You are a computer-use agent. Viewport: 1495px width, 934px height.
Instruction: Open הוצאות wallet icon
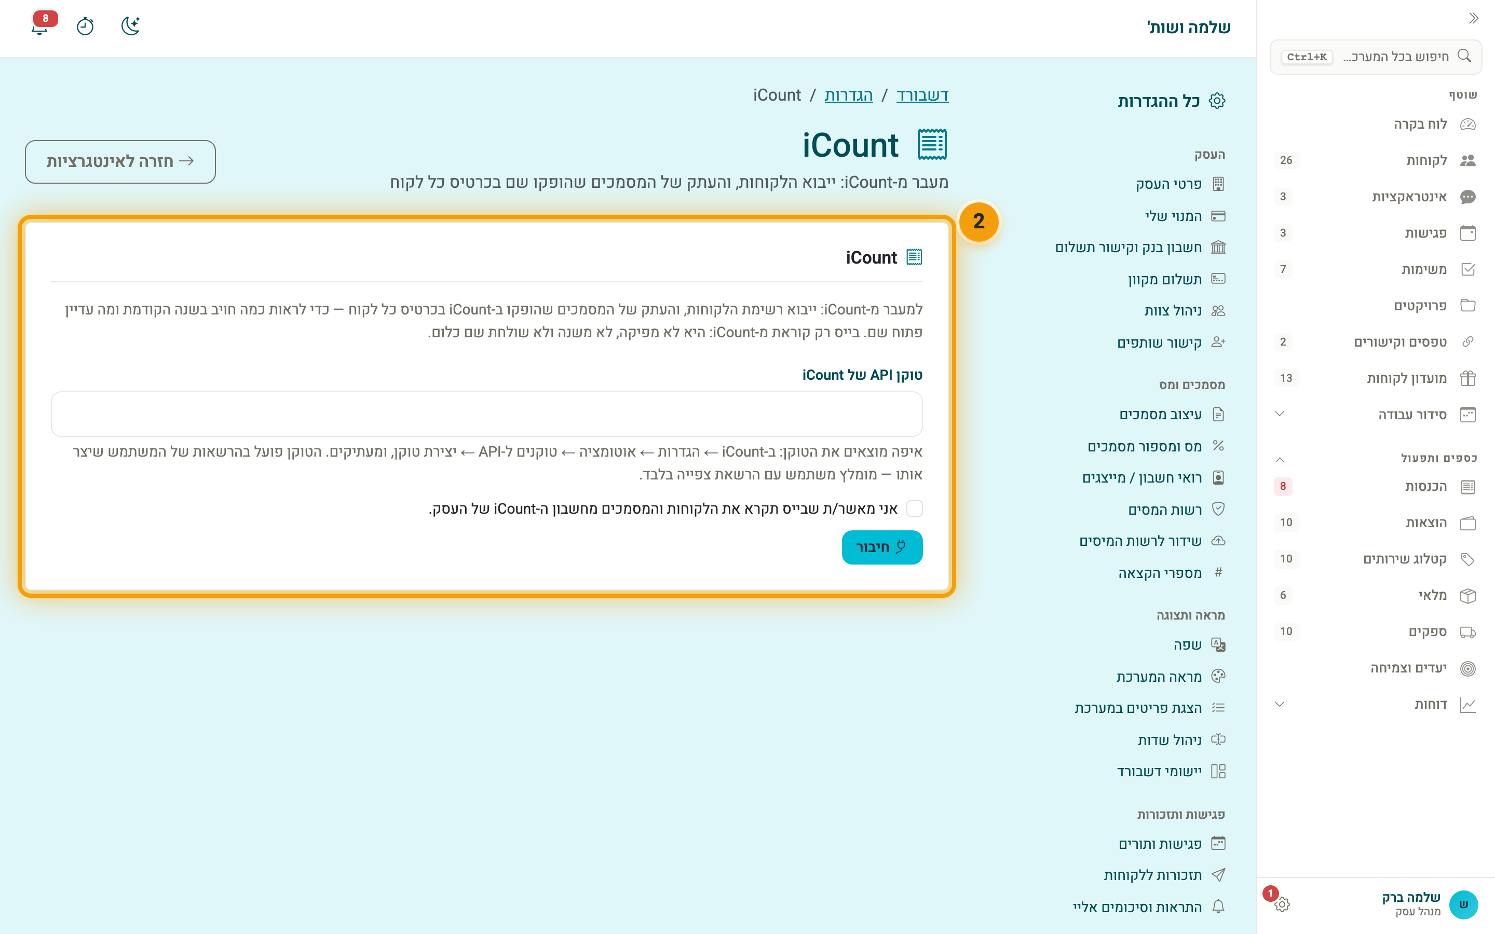tap(1468, 523)
